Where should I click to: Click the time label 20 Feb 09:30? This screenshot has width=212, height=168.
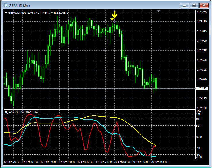pos(159,162)
